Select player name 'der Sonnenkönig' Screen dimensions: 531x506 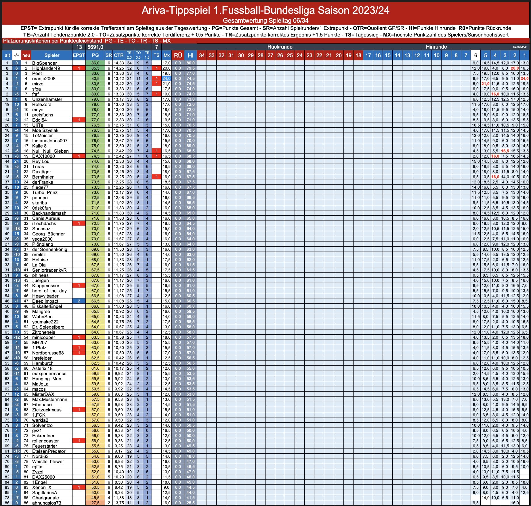49,249
